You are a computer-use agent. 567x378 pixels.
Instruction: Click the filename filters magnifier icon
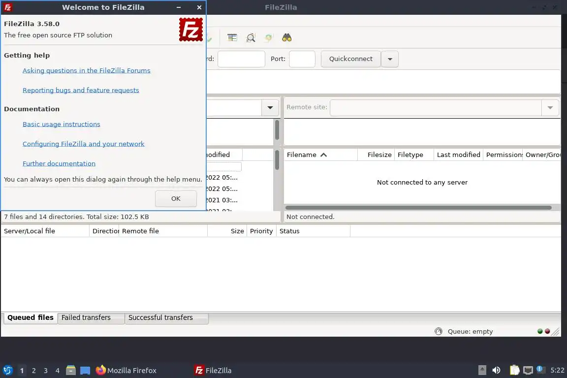point(251,37)
